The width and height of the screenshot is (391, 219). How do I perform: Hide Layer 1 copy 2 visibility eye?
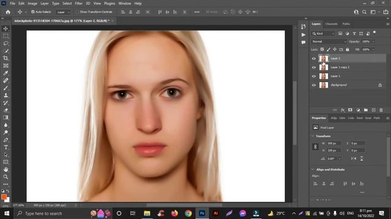[313, 68]
